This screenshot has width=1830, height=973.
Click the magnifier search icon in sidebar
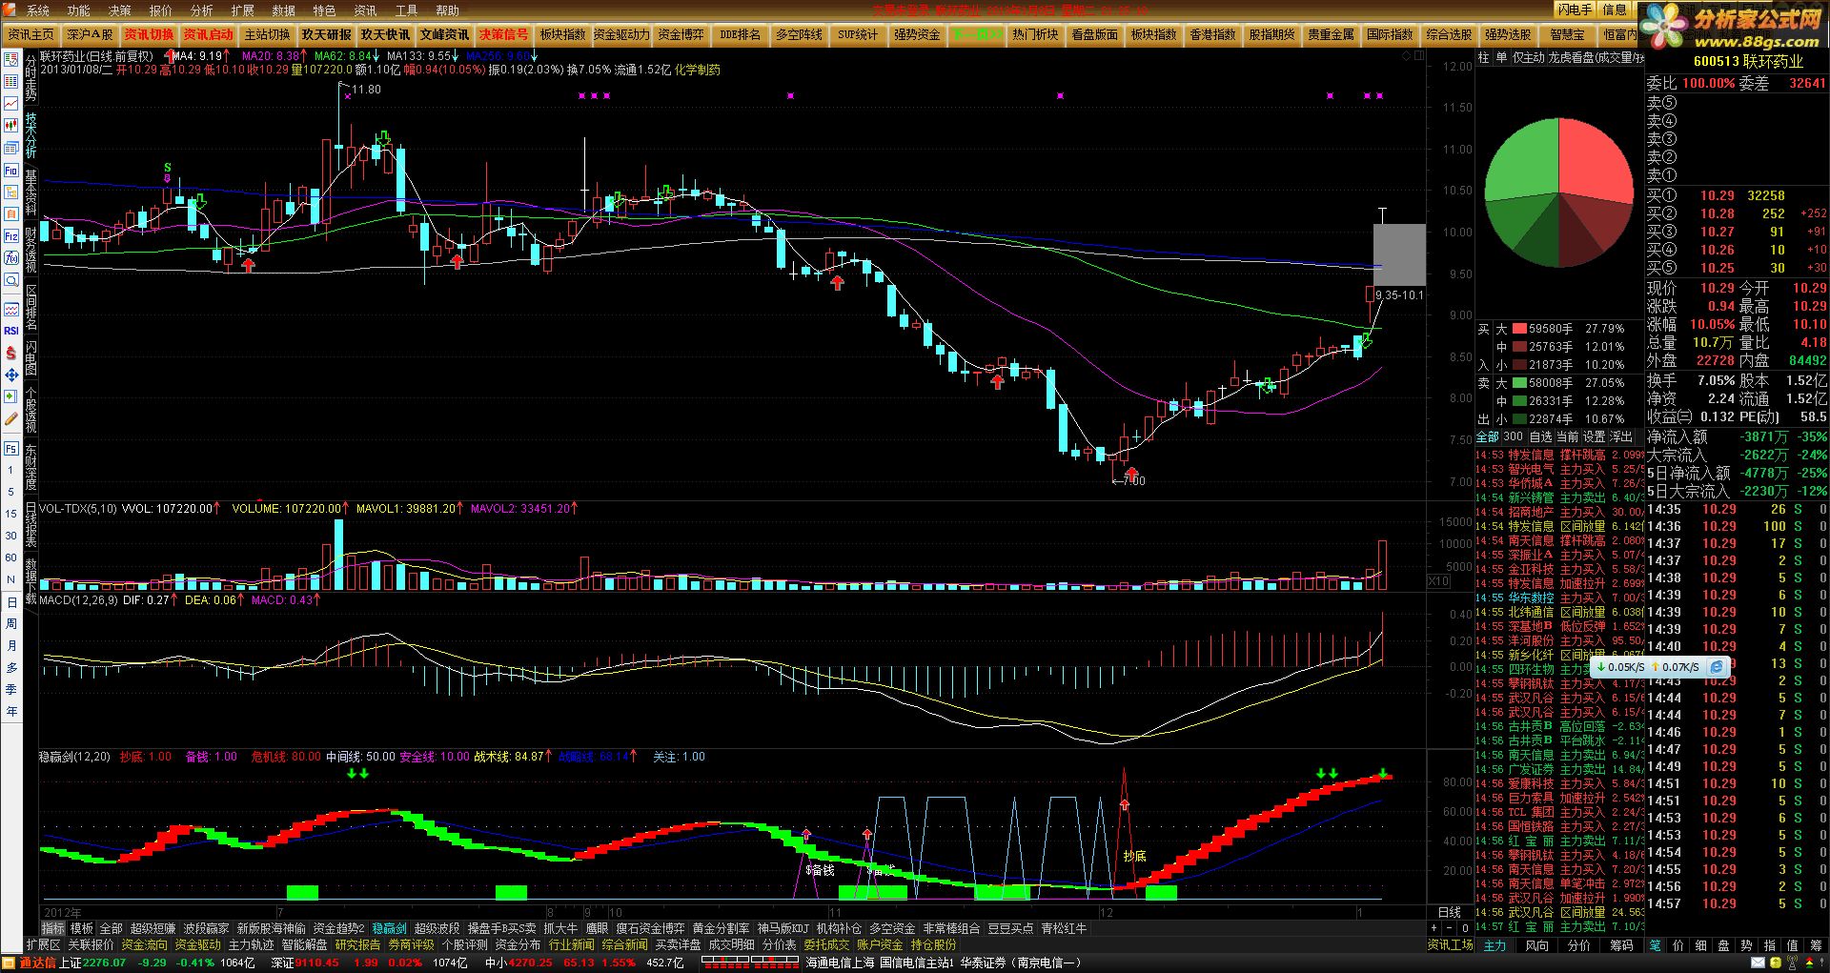pyautogui.click(x=11, y=280)
